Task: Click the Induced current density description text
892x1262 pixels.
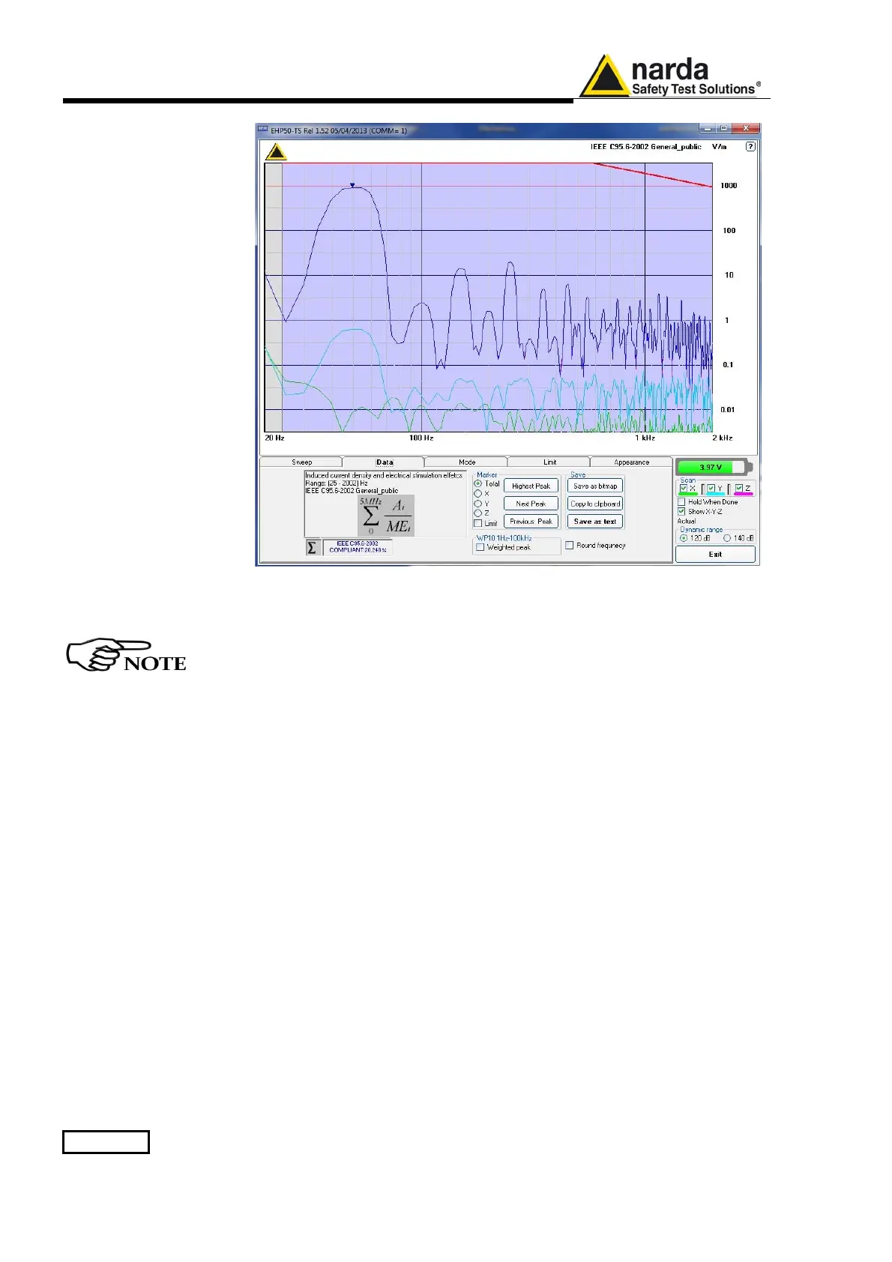Action: coord(384,476)
